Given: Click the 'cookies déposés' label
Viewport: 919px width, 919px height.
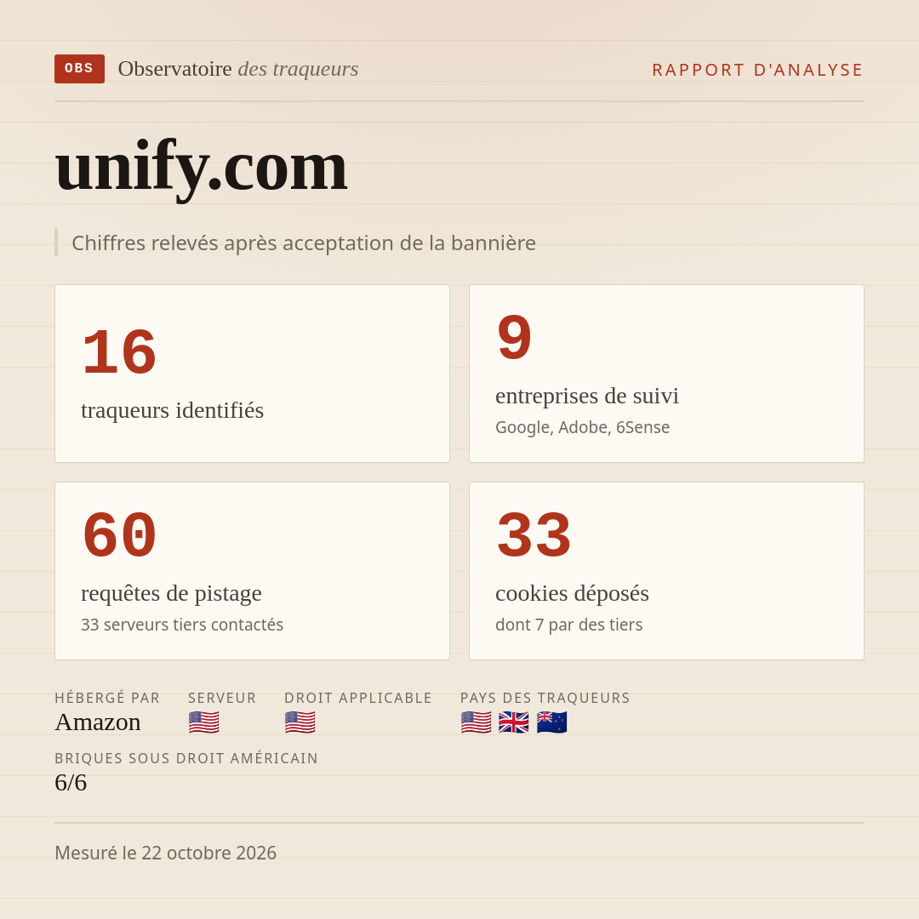Looking at the screenshot, I should tap(572, 593).
